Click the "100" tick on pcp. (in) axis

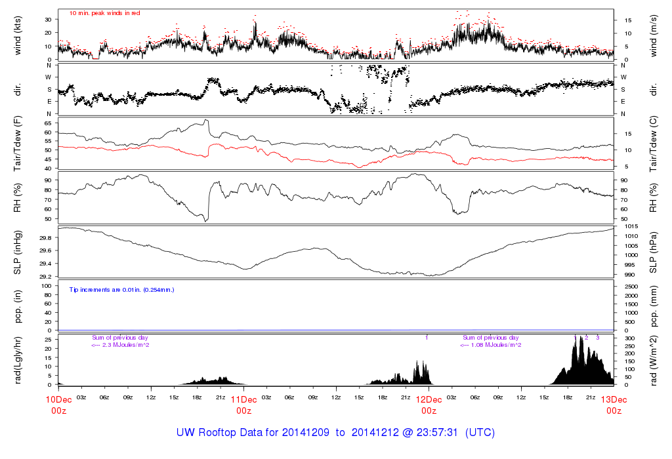[47, 286]
